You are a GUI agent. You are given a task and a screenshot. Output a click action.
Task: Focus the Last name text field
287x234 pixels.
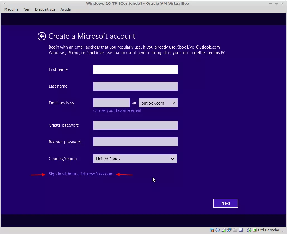click(x=135, y=86)
